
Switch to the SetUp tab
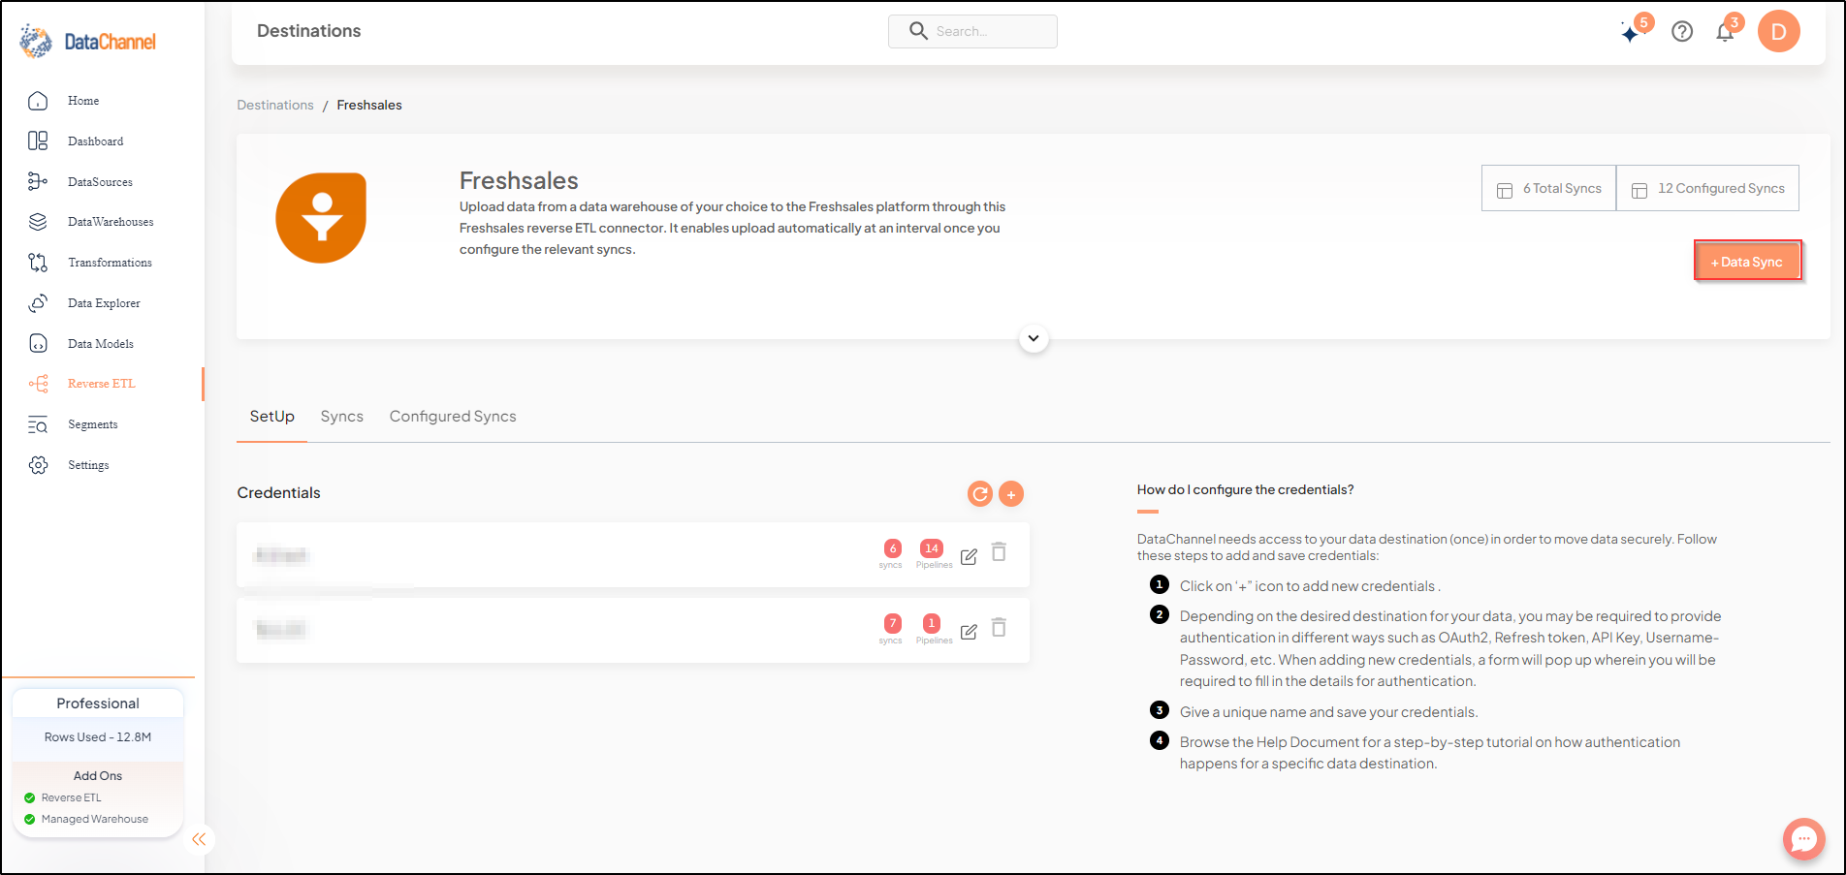(x=272, y=417)
